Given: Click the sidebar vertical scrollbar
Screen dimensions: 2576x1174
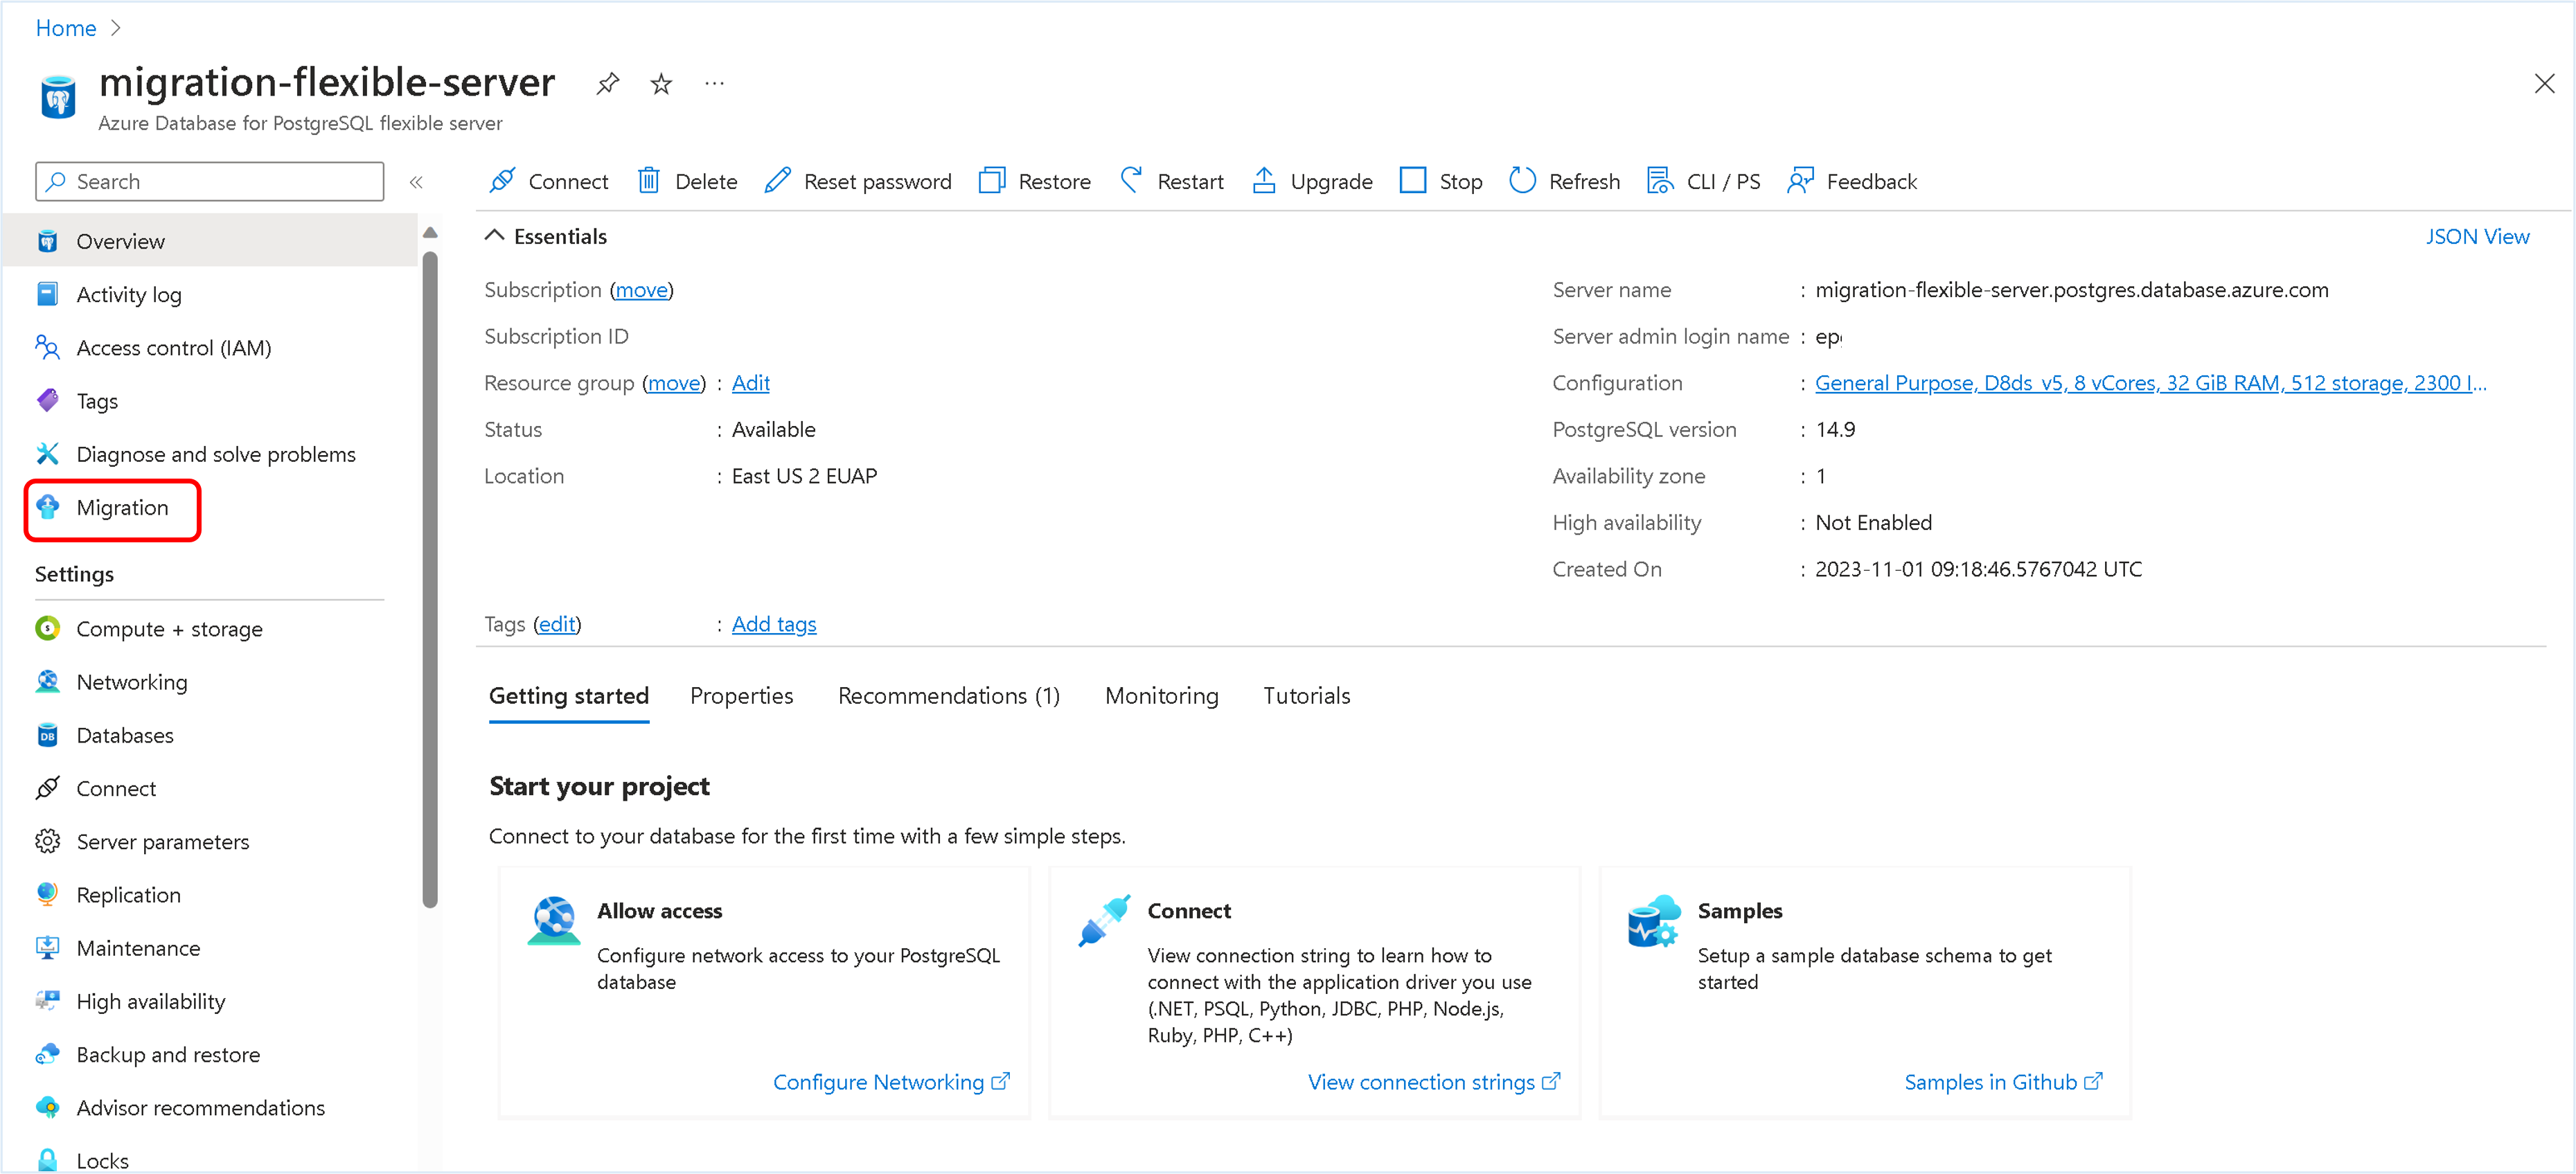Looking at the screenshot, I should coord(430,580).
